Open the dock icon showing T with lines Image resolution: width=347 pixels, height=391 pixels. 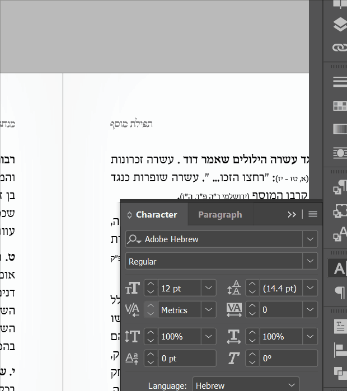pyautogui.click(x=340, y=327)
